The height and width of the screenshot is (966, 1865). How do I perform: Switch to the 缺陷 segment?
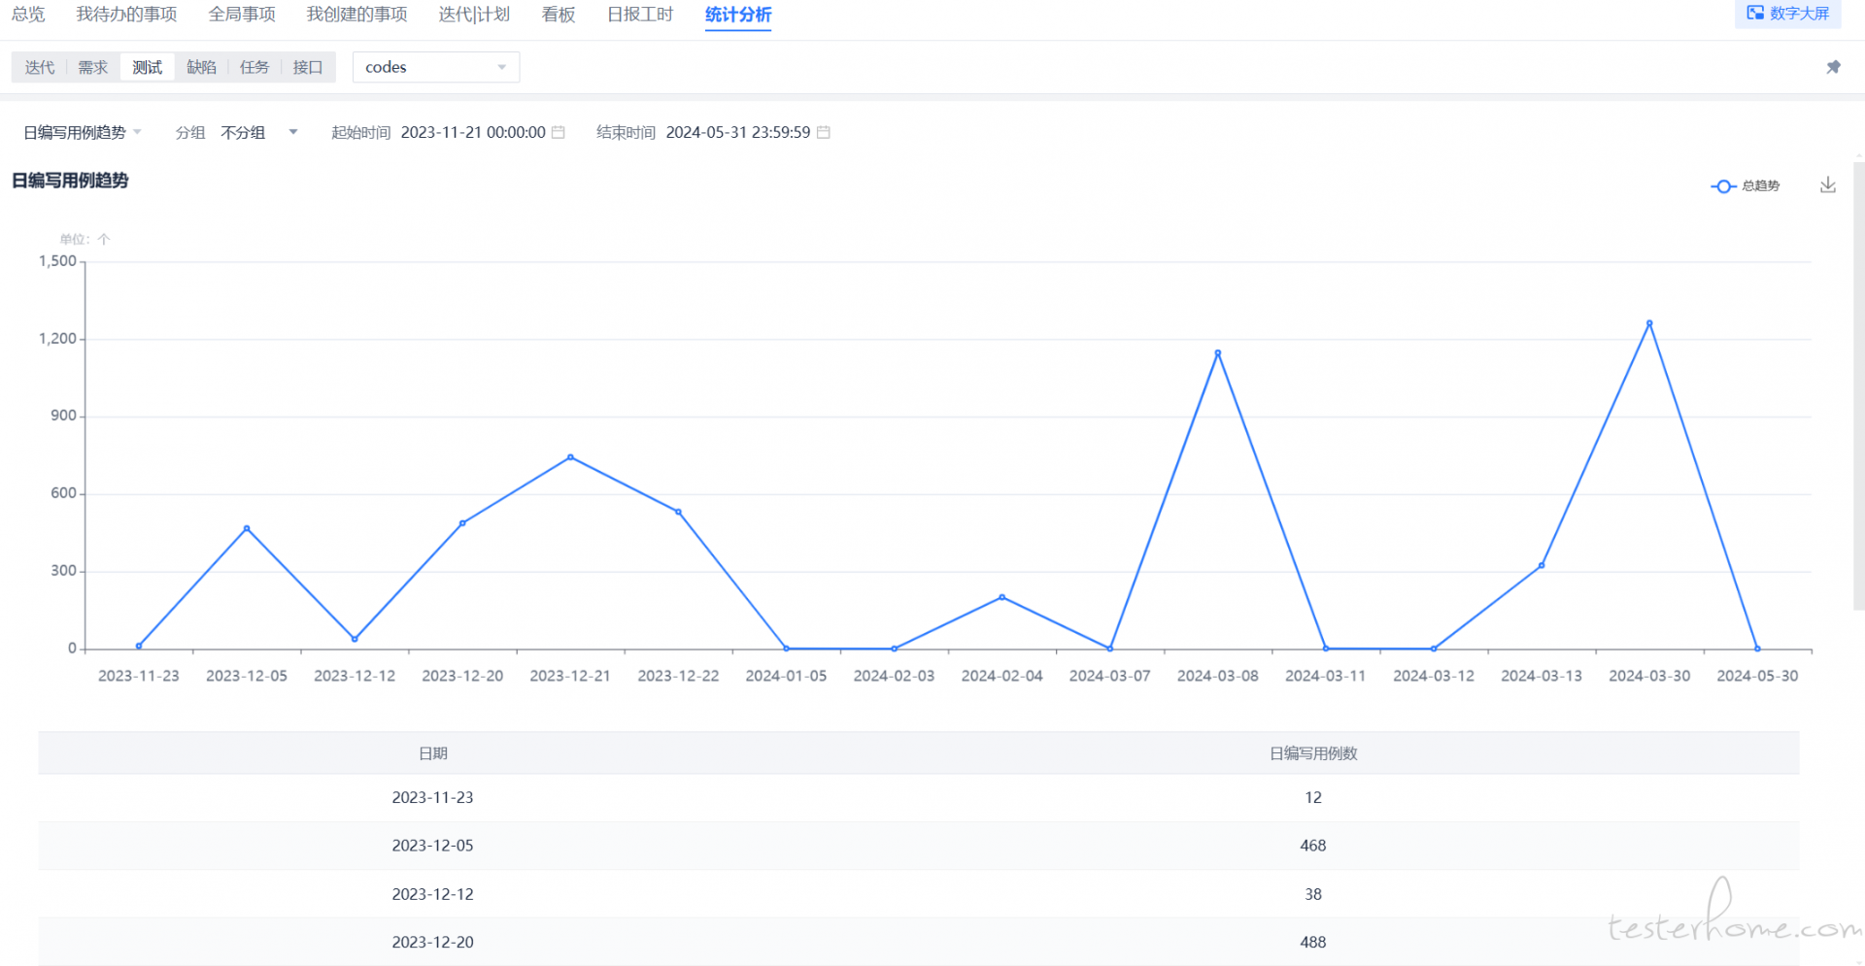click(201, 67)
